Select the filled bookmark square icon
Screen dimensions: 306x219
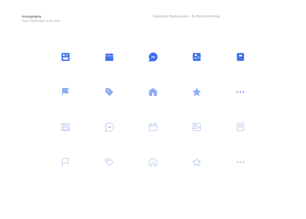pyautogui.click(x=240, y=57)
